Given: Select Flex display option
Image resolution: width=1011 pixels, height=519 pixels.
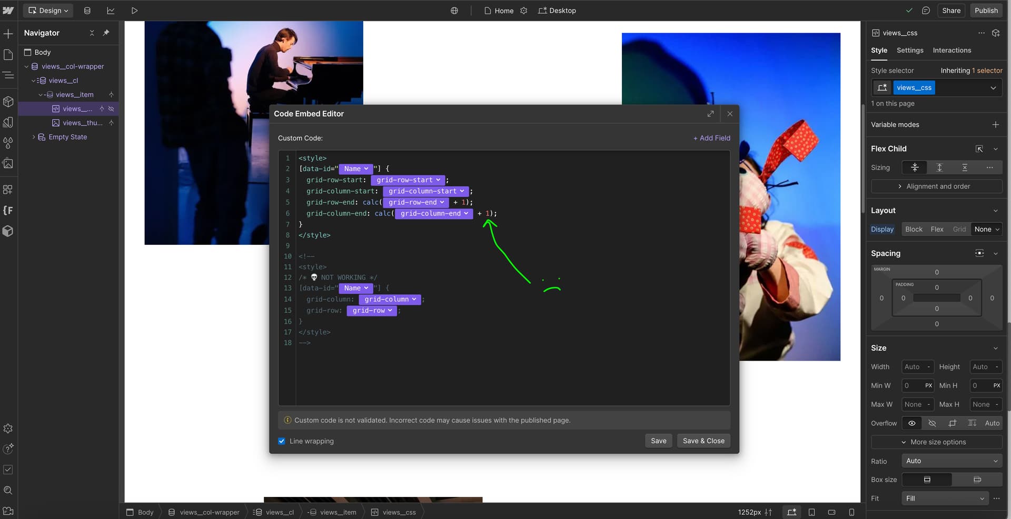Looking at the screenshot, I should (937, 229).
